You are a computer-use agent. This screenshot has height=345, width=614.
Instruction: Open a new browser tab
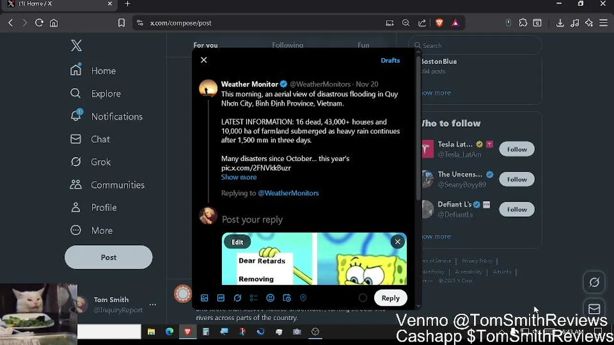[128, 4]
